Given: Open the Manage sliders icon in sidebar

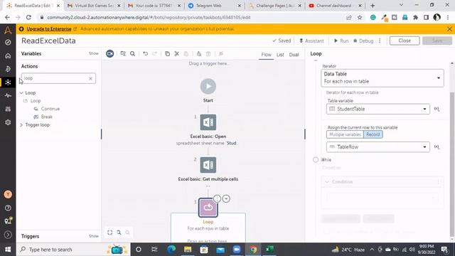Looking at the screenshot, I should click(8, 109).
